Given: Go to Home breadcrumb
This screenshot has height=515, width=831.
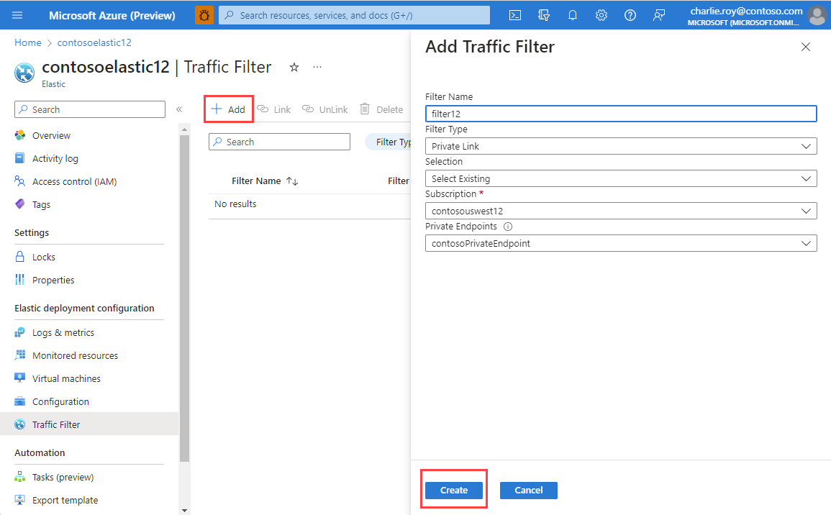Looking at the screenshot, I should (x=27, y=42).
